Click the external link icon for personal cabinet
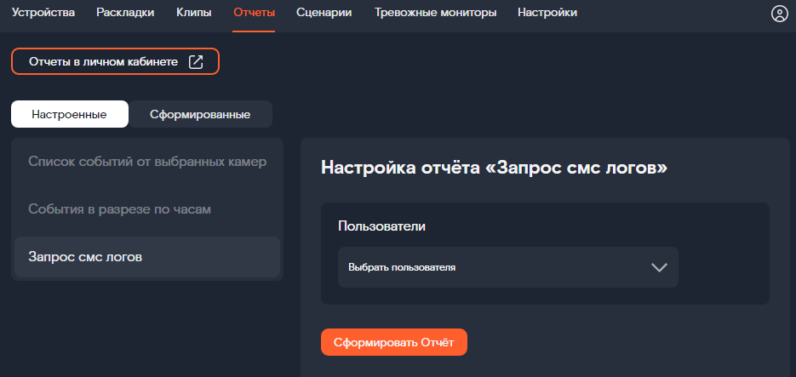The image size is (796, 377). 196,61
